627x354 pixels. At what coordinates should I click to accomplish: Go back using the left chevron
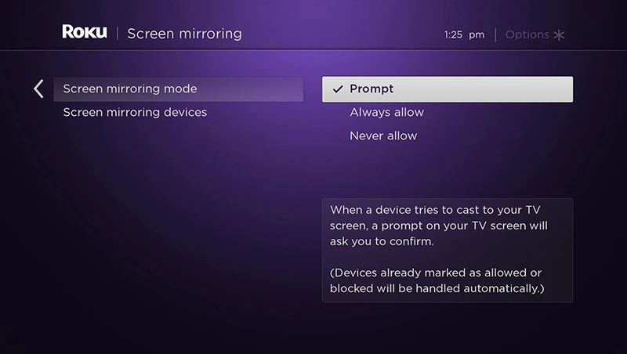pos(38,88)
